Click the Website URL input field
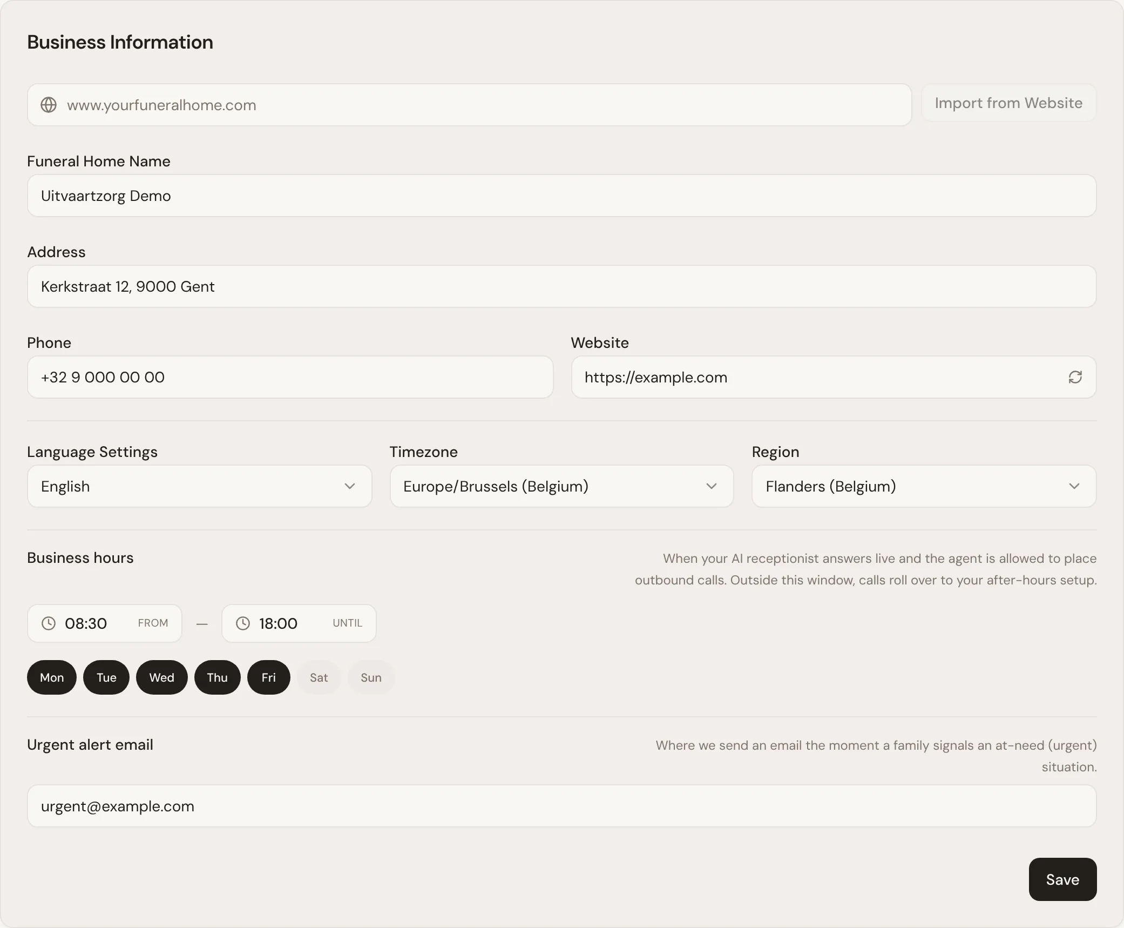Screen dimensions: 1124x928 (834, 377)
